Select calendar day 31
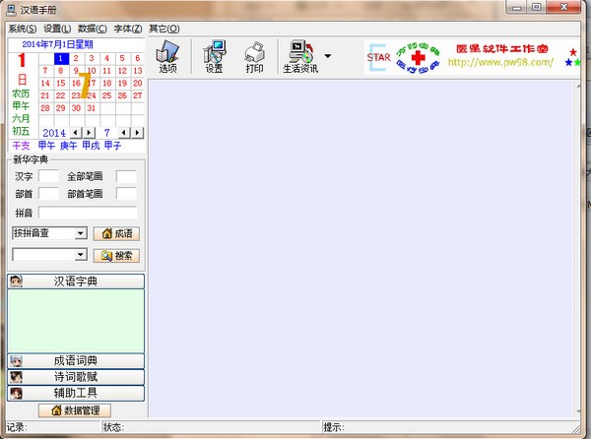The width and height of the screenshot is (591, 439). [x=92, y=108]
